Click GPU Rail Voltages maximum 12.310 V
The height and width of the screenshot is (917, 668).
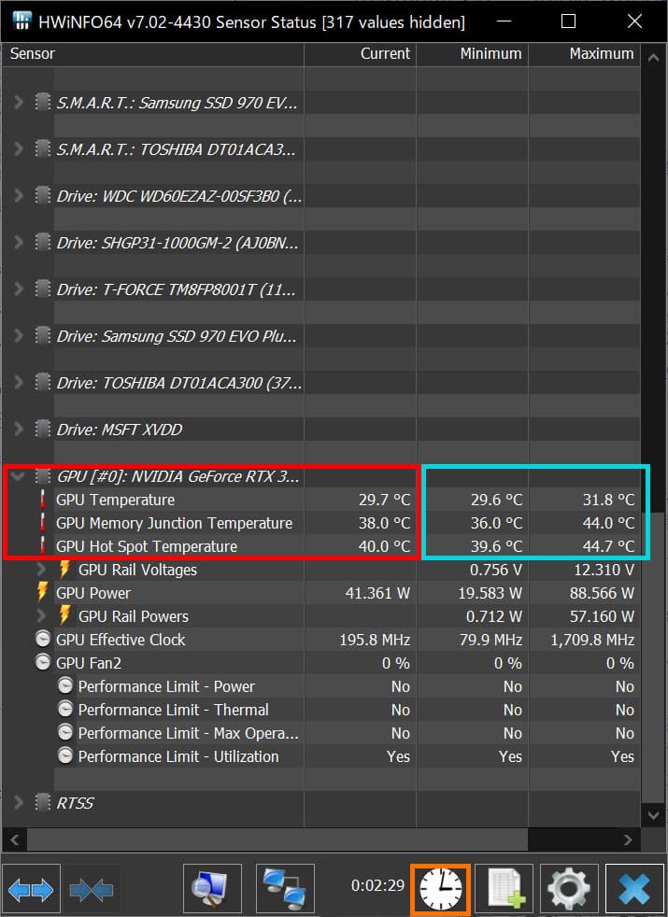tap(604, 570)
